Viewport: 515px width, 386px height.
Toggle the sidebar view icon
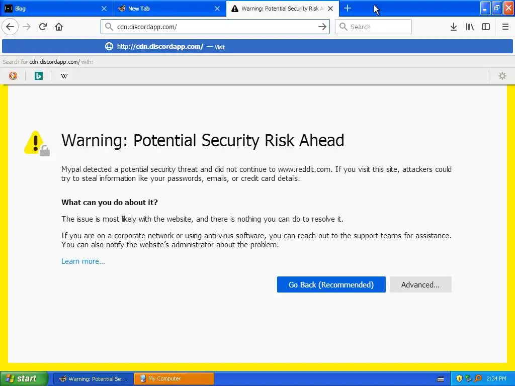click(486, 27)
